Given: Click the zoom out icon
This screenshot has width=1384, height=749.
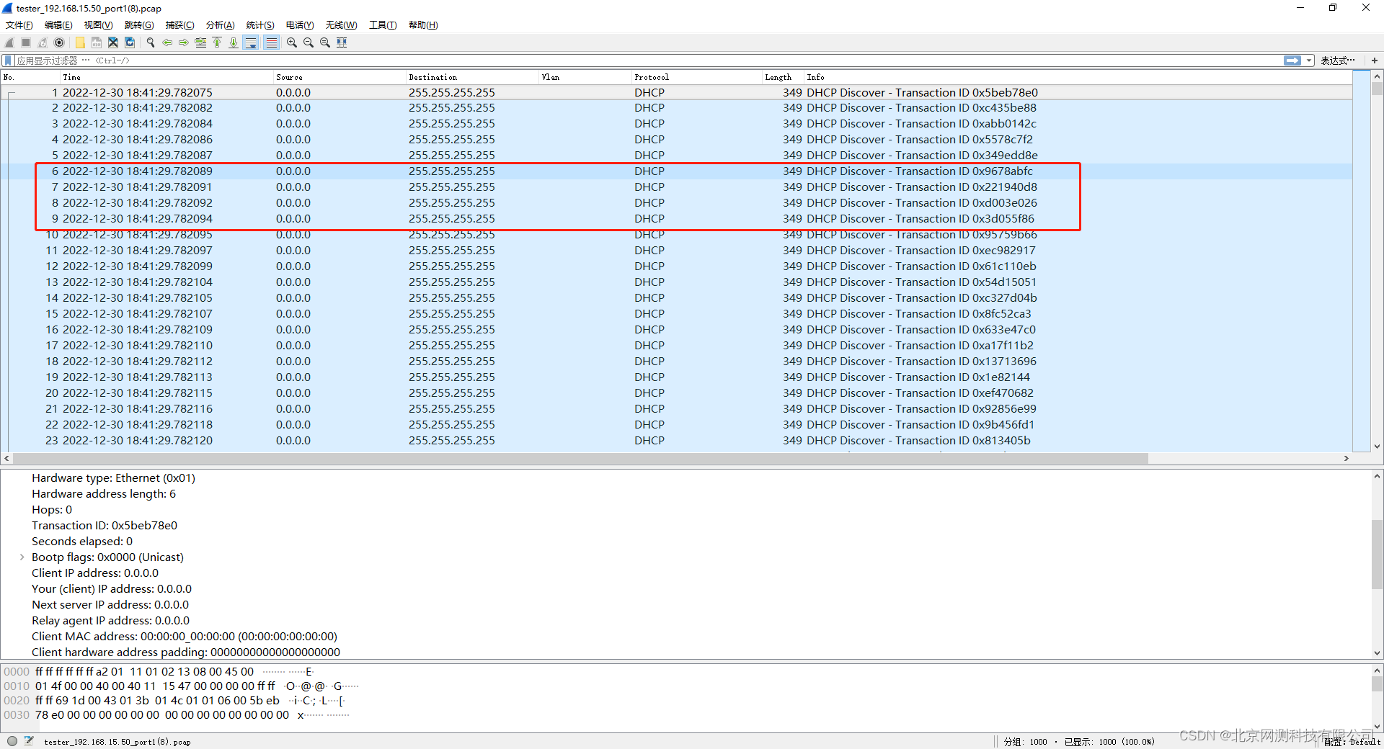Looking at the screenshot, I should click(x=309, y=42).
